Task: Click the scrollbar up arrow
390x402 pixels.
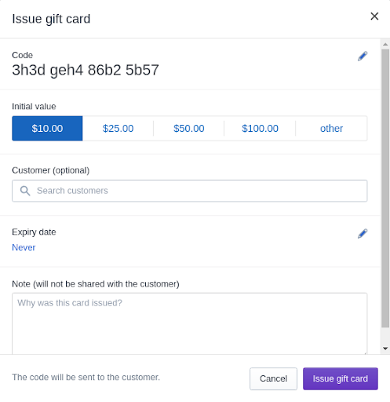Action: [385, 45]
